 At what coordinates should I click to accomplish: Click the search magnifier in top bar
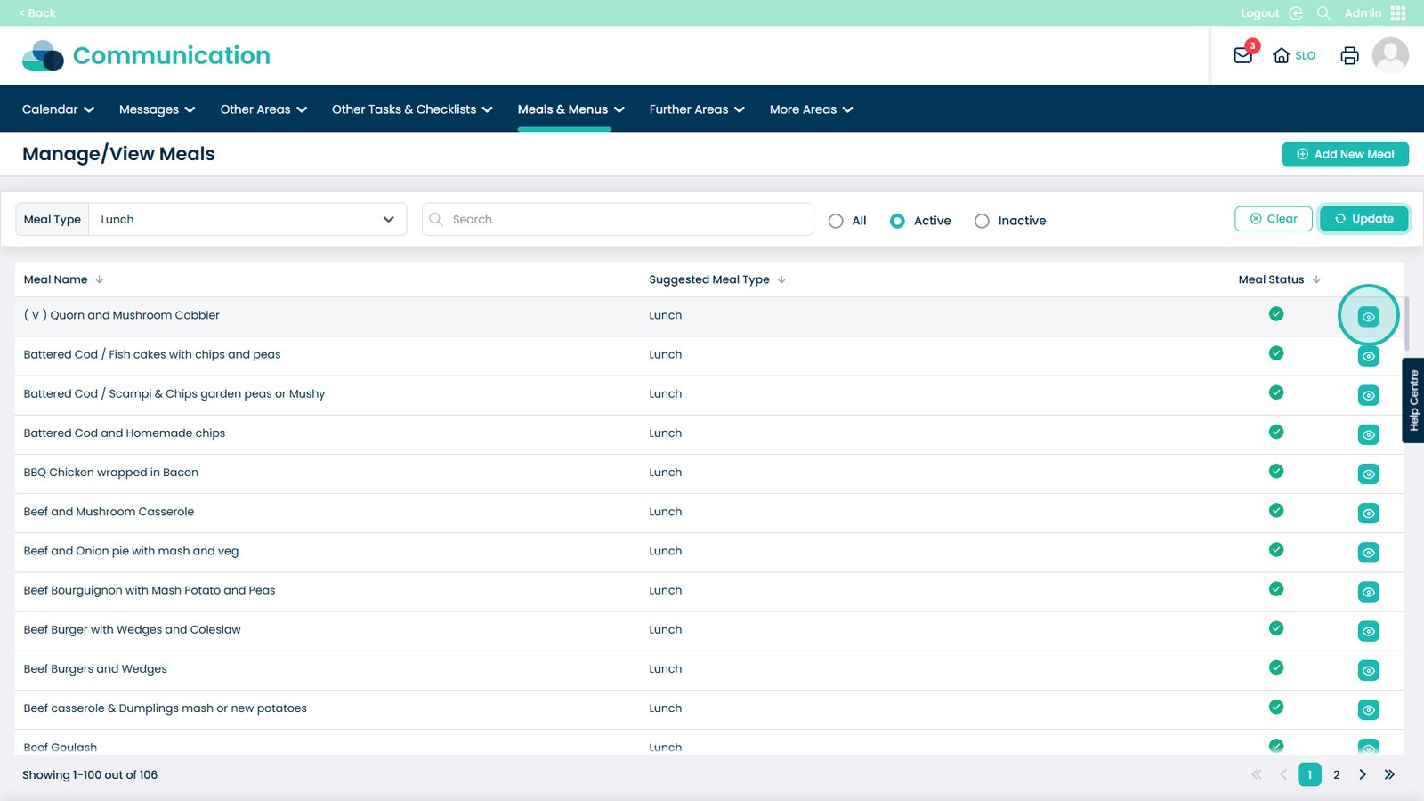click(1323, 13)
